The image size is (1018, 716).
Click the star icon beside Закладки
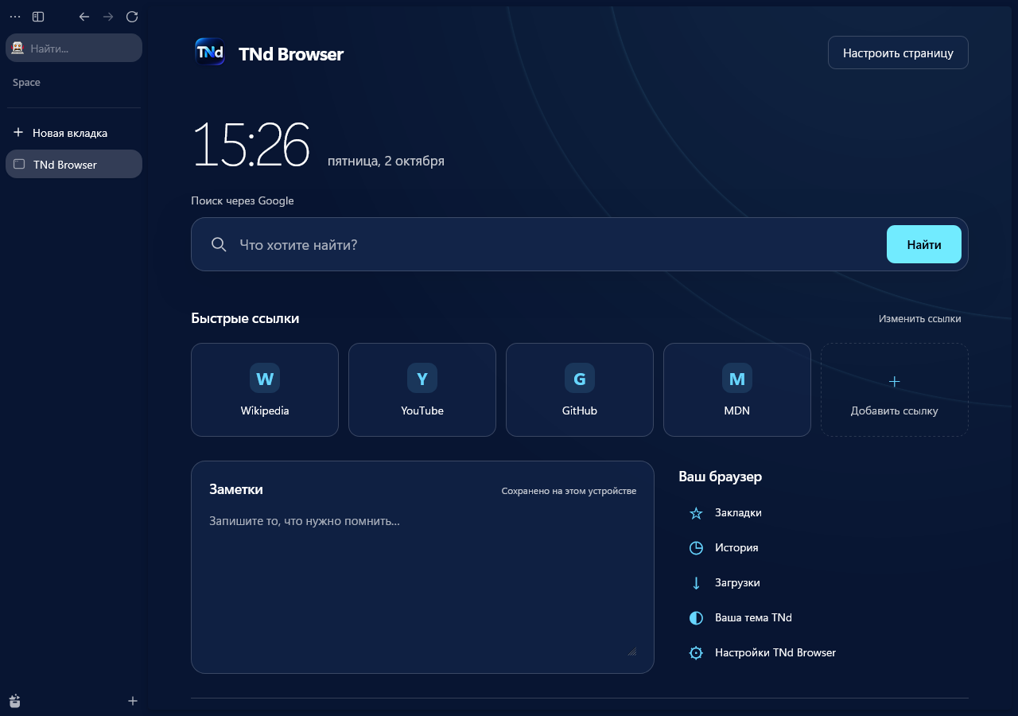696,513
